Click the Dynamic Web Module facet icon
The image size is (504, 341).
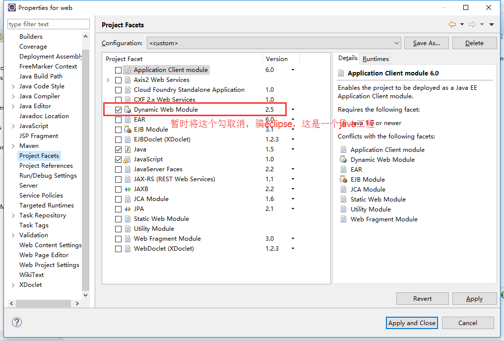127,110
